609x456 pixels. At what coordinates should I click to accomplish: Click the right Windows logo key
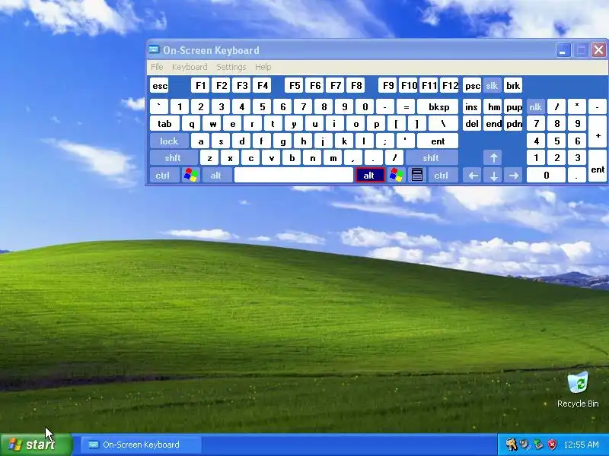pyautogui.click(x=397, y=176)
